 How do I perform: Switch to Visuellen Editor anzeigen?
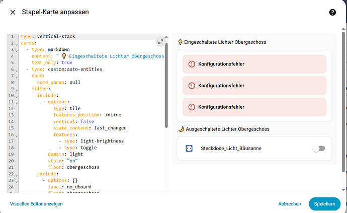pos(36,204)
